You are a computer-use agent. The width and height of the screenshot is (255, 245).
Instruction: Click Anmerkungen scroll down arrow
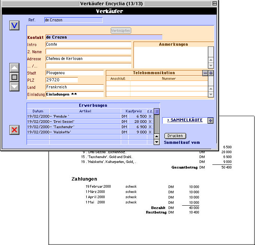(x=211, y=66)
